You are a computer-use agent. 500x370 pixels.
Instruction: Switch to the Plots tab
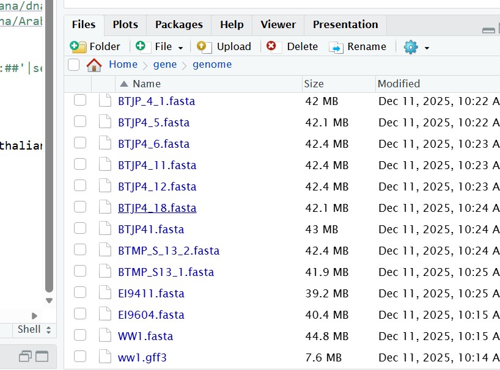[125, 25]
